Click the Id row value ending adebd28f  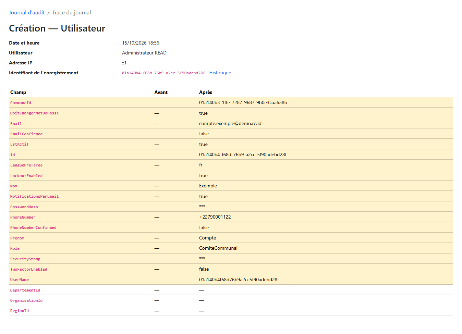click(243, 154)
